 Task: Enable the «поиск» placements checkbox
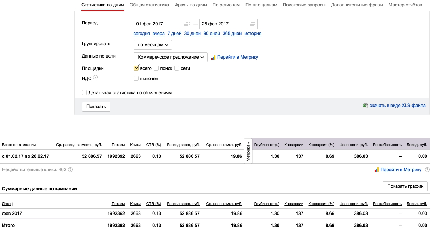click(x=157, y=68)
